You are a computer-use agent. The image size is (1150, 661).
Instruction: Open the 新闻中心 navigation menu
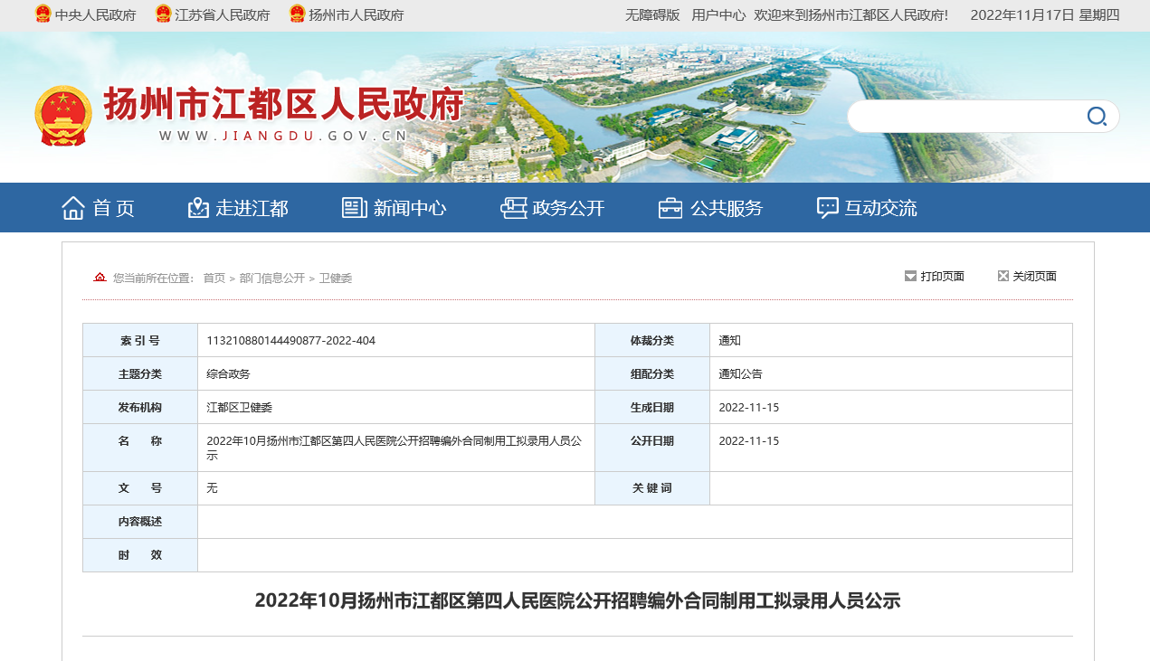[x=410, y=208]
